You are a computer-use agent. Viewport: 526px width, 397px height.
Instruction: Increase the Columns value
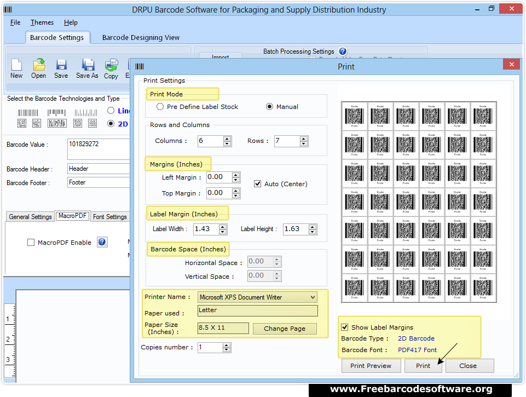point(227,139)
